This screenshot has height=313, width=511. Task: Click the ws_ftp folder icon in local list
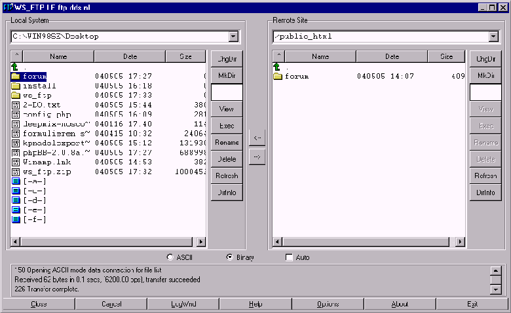click(16, 95)
